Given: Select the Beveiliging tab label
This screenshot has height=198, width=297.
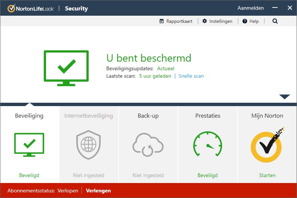Looking at the screenshot, I should [29, 116].
